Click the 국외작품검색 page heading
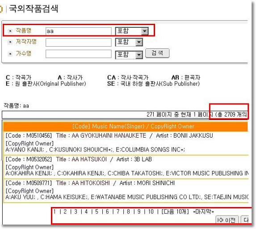The image size is (256, 229). pyautogui.click(x=34, y=9)
